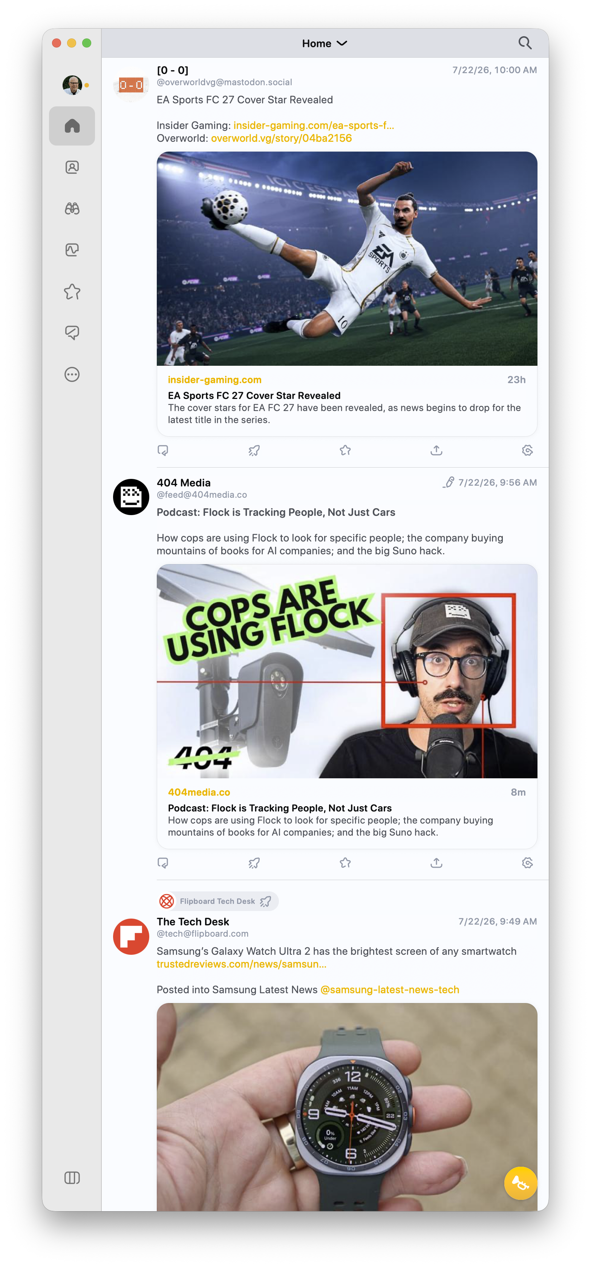Open the account avatar in the sidebar
Image resolution: width=591 pixels, height=1267 pixels.
72,84
